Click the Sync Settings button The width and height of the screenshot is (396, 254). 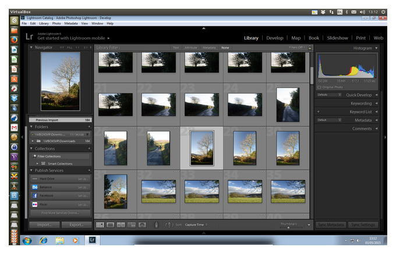coord(363,225)
